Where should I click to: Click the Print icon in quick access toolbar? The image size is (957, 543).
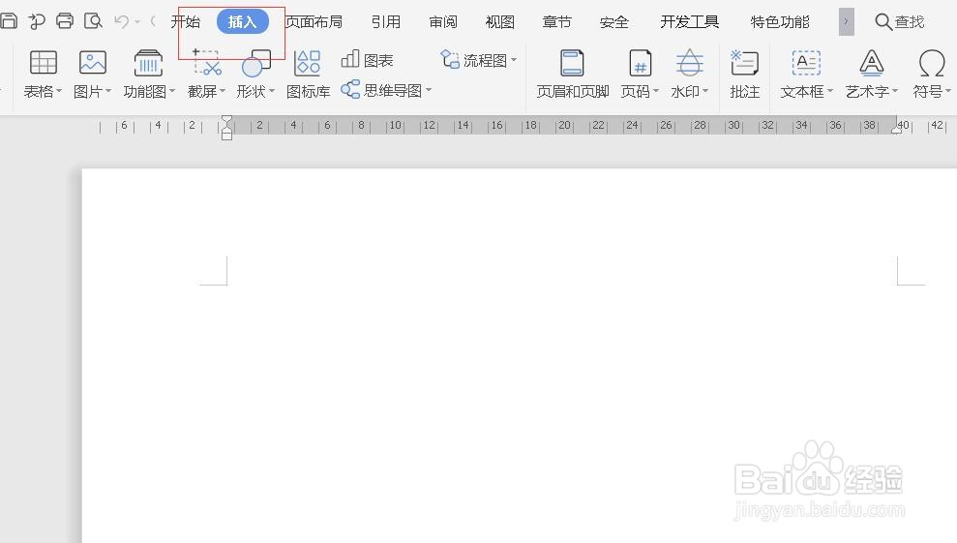[x=65, y=21]
